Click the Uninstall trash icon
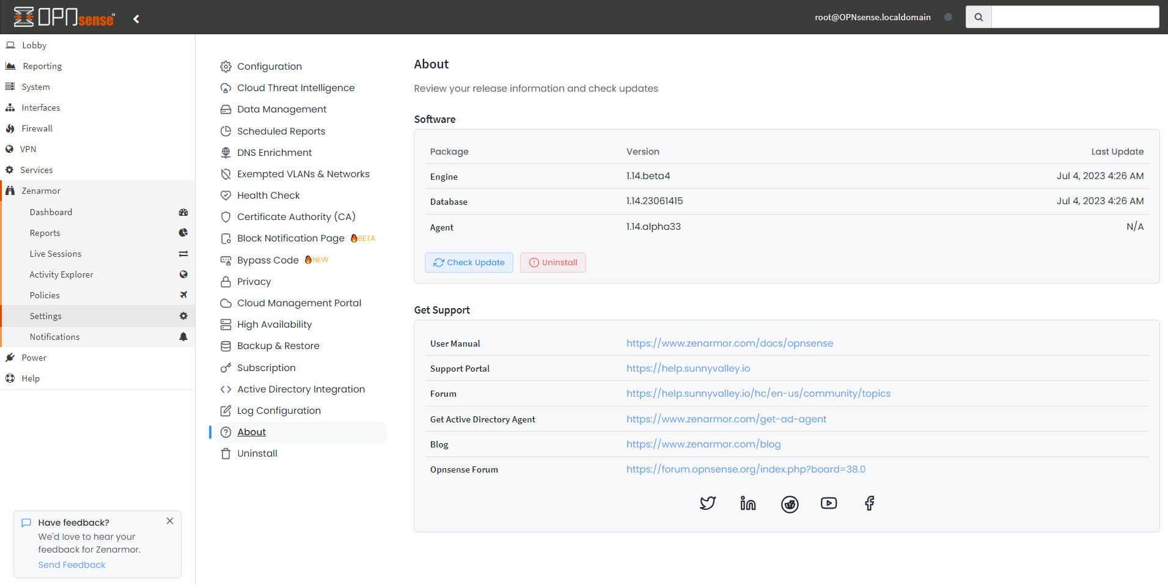The image size is (1168, 585). (226, 454)
